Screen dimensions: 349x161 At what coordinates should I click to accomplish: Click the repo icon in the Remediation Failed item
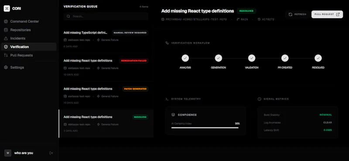(65, 68)
